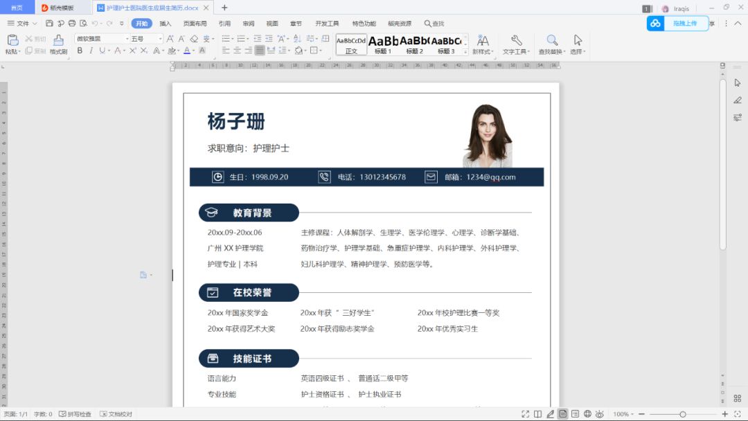Toggle character shading (gray A)
The image size is (748, 421).
pyautogui.click(x=202, y=51)
